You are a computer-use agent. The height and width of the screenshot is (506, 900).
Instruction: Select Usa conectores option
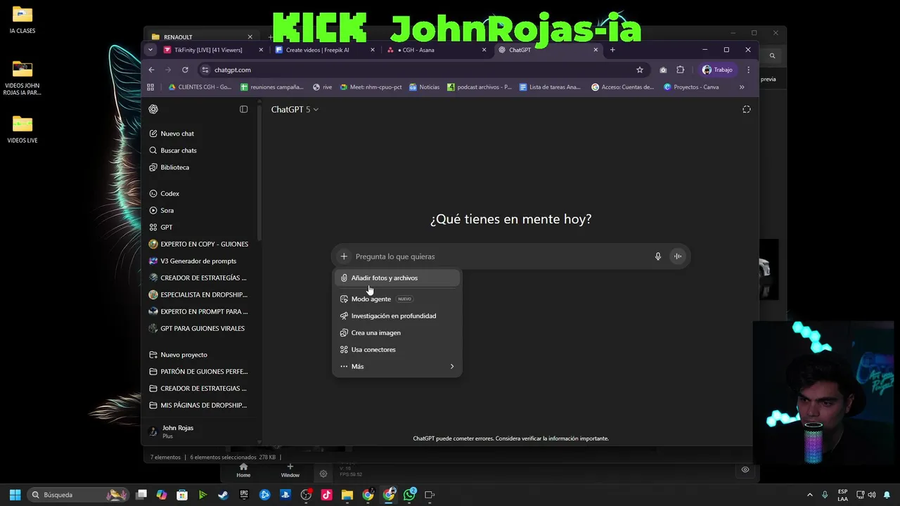397,349
